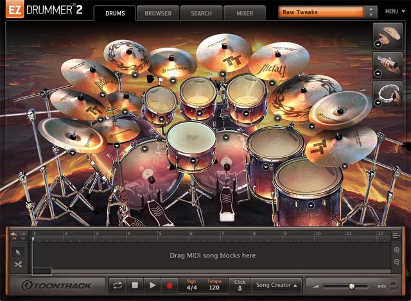
Task: Select the arrow pointer tool
Action: click(18, 252)
